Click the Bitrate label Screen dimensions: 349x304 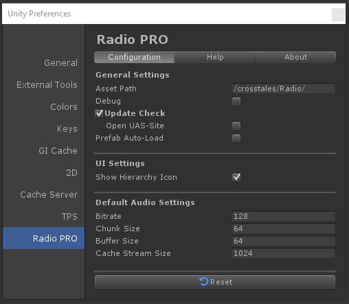point(109,216)
